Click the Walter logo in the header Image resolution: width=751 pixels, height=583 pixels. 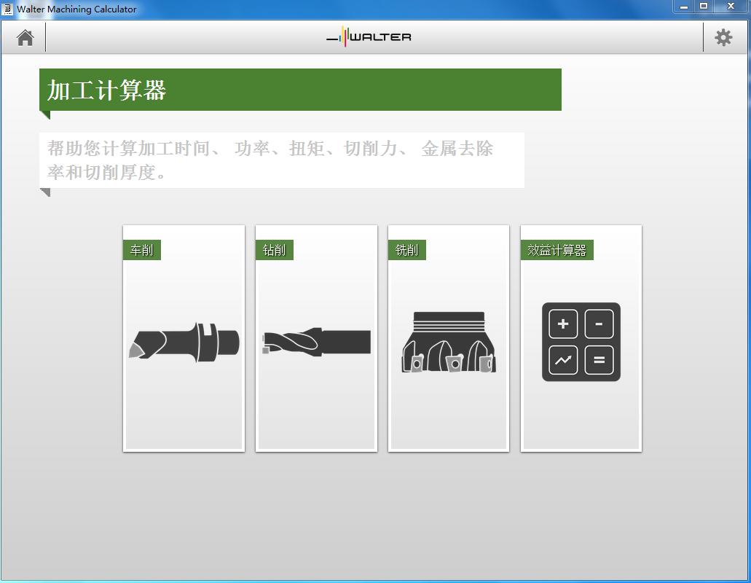coord(368,36)
